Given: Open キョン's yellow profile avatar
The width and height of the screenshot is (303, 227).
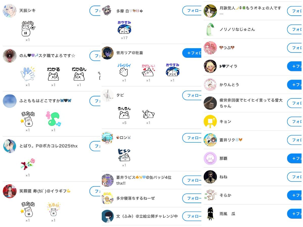Looking at the screenshot, I should click(210, 122).
